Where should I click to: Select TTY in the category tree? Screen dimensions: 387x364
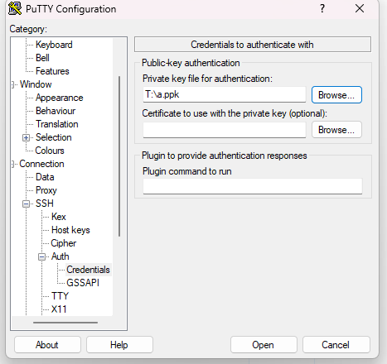coord(60,296)
